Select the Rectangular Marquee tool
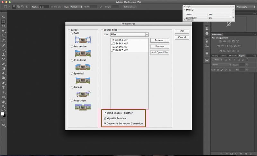Viewport: 257px width, 156px height. (3, 22)
